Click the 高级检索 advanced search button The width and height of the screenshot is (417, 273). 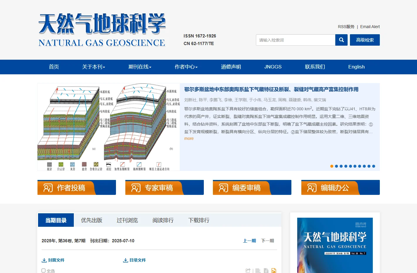pyautogui.click(x=365, y=40)
